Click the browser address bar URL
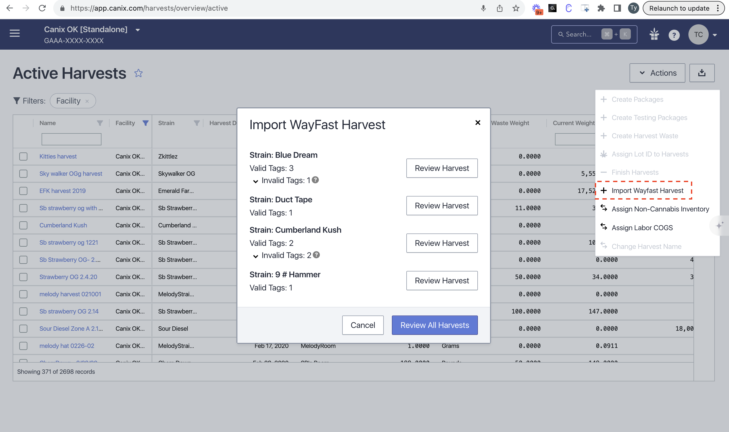 (149, 8)
